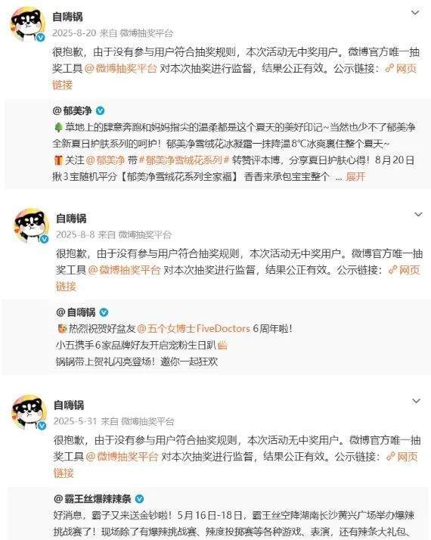Click the verified badge beside @霸王丝爆辣辣条
Screen dimensions: 431x540
coord(139,498)
